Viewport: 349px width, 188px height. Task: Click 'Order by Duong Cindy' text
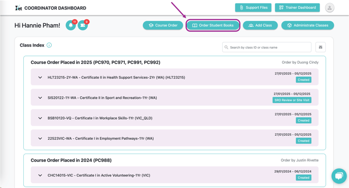pos(300,62)
